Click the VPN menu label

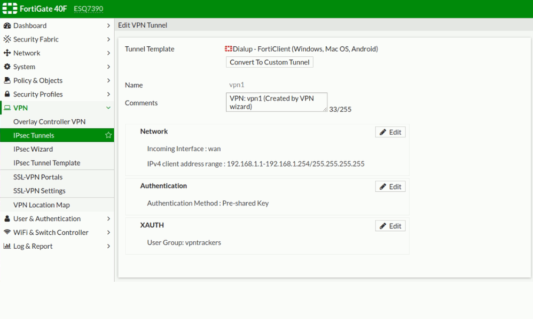point(20,108)
